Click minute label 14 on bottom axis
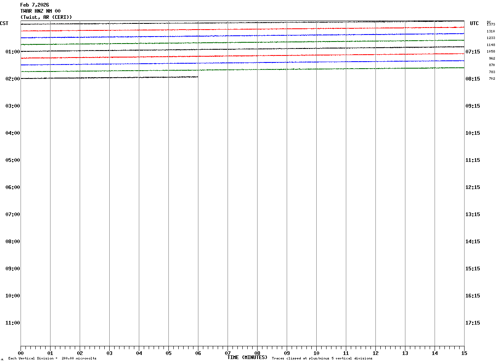The image size is (497, 364). click(435, 353)
